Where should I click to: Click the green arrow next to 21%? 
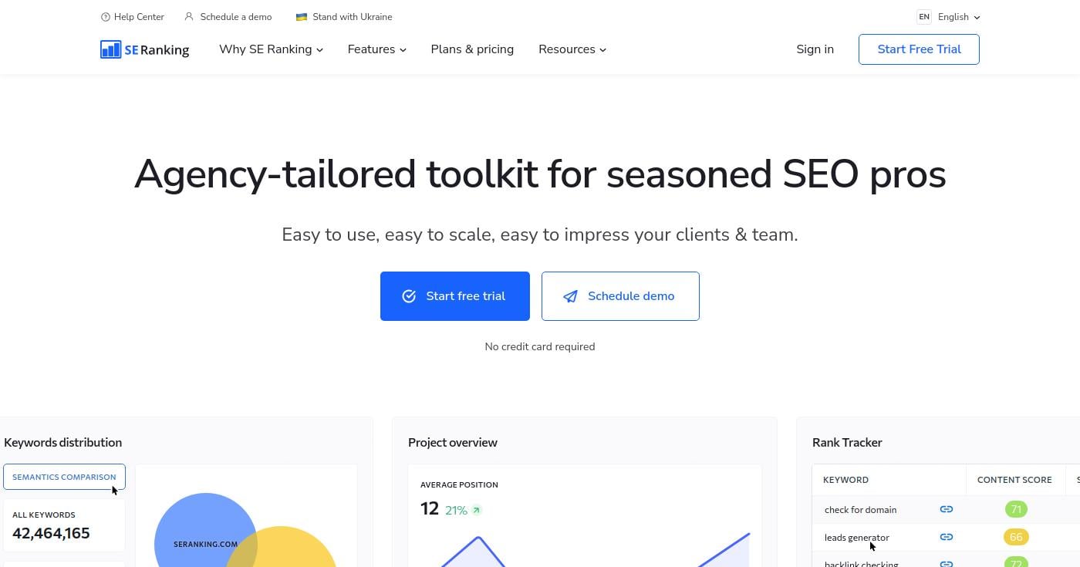tap(477, 510)
